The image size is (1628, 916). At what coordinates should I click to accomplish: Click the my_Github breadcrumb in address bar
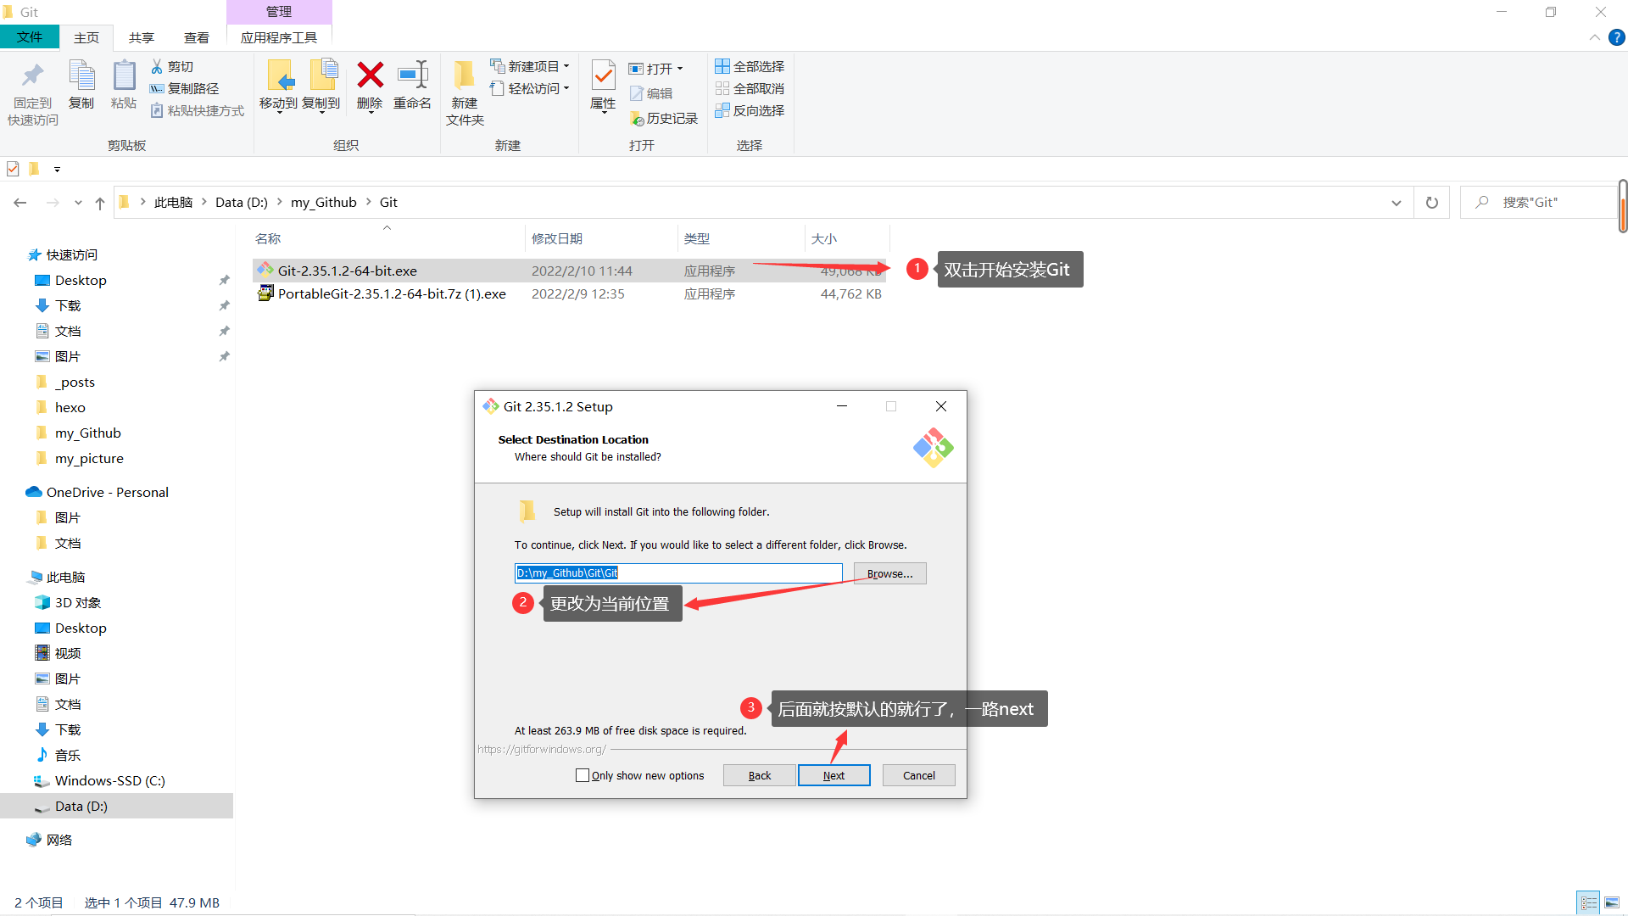pyautogui.click(x=324, y=203)
